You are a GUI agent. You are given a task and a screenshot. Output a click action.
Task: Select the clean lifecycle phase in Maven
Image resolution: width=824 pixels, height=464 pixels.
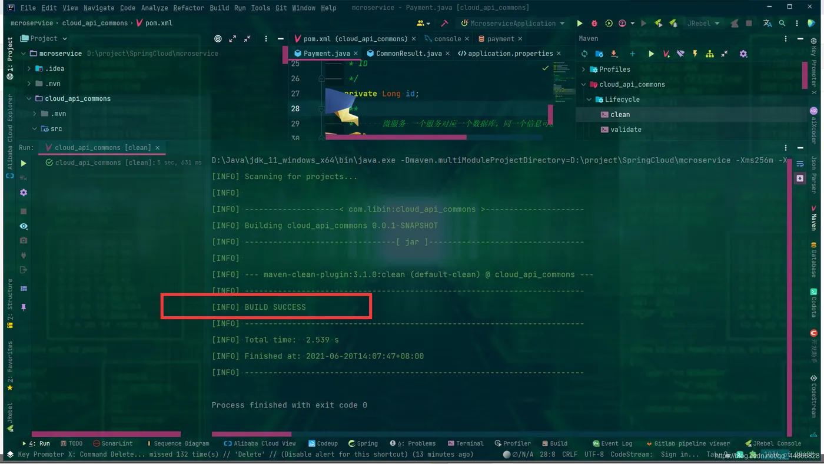(620, 114)
